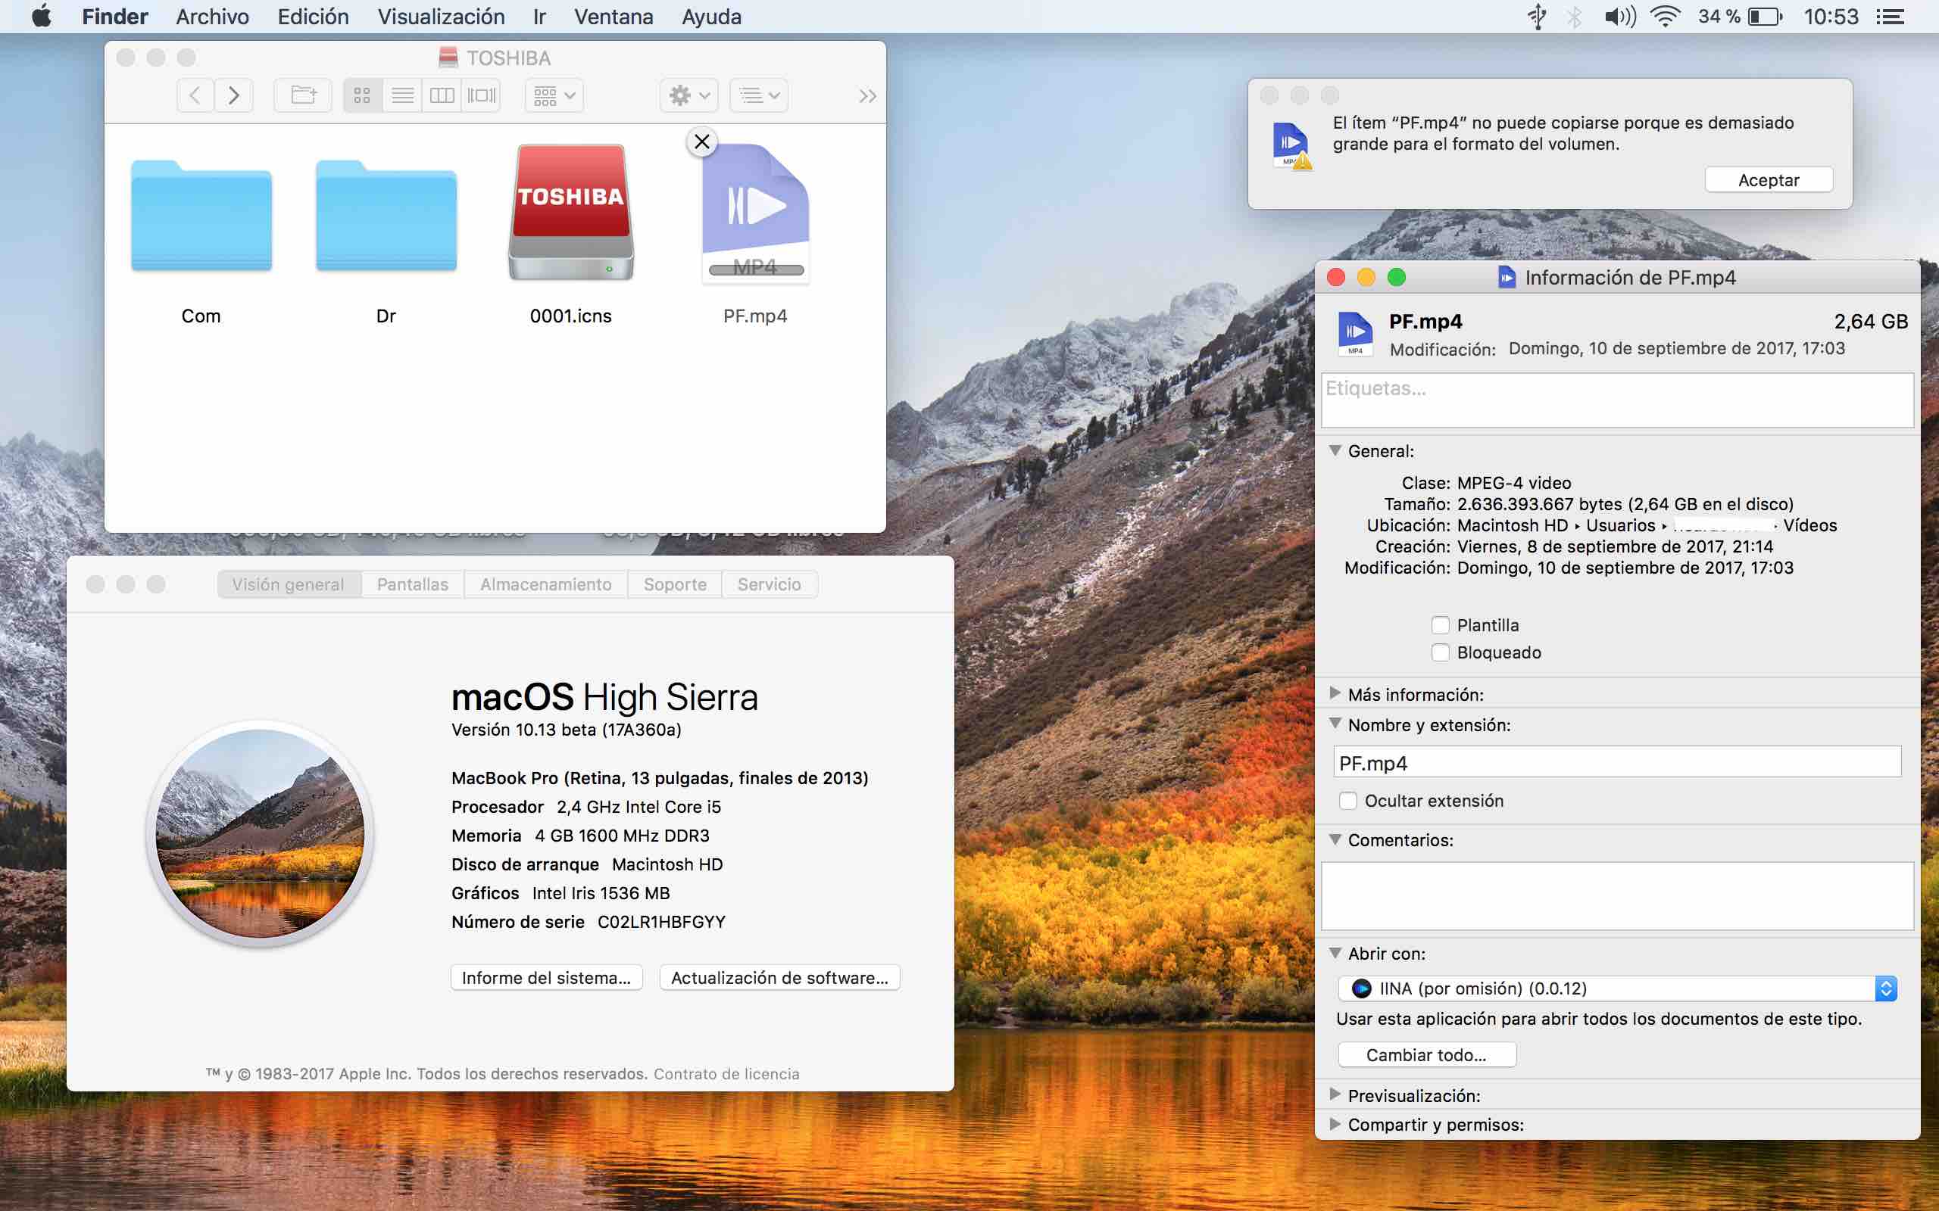
Task: Click the Bluetooth menu bar icon
Action: click(1575, 16)
